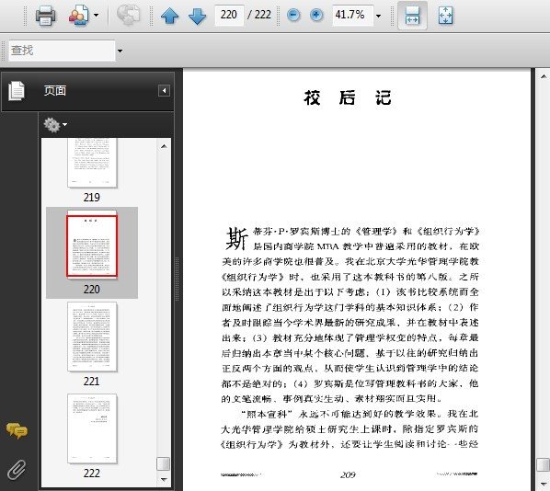Image resolution: width=550 pixels, height=491 pixels.
Task: Open the attachments paperclip panel
Action: pyautogui.click(x=17, y=469)
